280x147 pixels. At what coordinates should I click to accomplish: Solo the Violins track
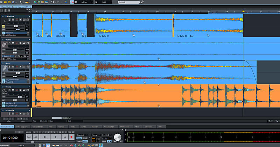click(10, 43)
